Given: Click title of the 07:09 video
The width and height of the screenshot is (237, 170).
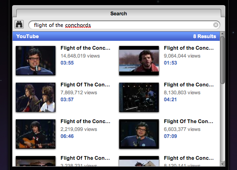Looking at the screenshot, I should coord(189,121).
